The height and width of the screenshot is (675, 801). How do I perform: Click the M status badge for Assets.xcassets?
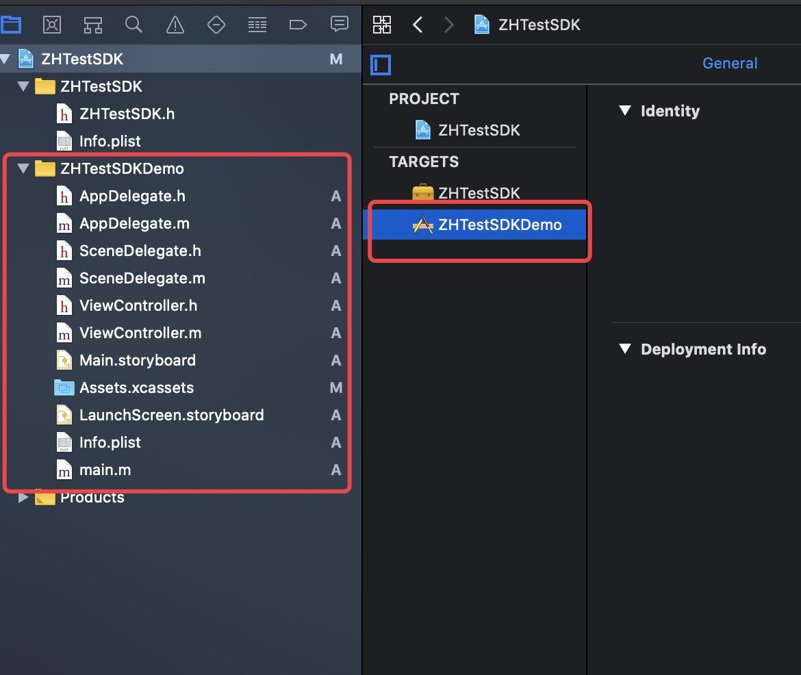335,388
